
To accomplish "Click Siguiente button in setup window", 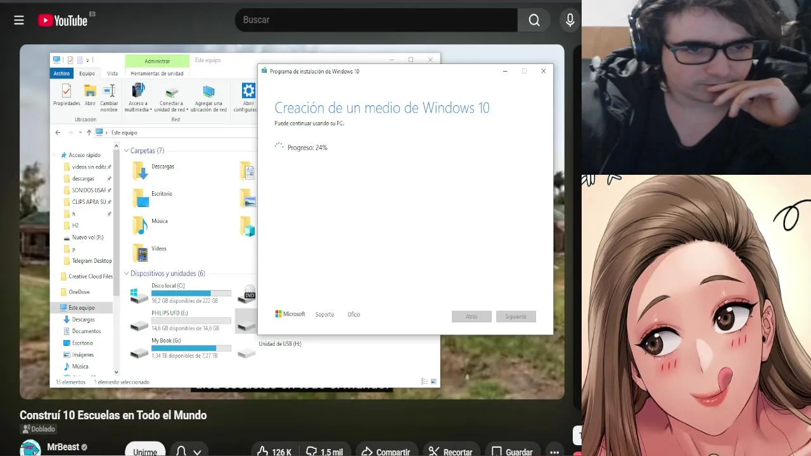I will [x=516, y=316].
